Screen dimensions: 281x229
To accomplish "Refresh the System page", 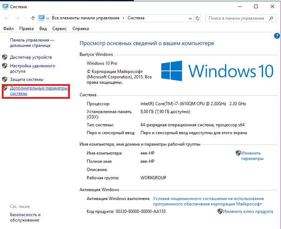I will click(197, 18).
